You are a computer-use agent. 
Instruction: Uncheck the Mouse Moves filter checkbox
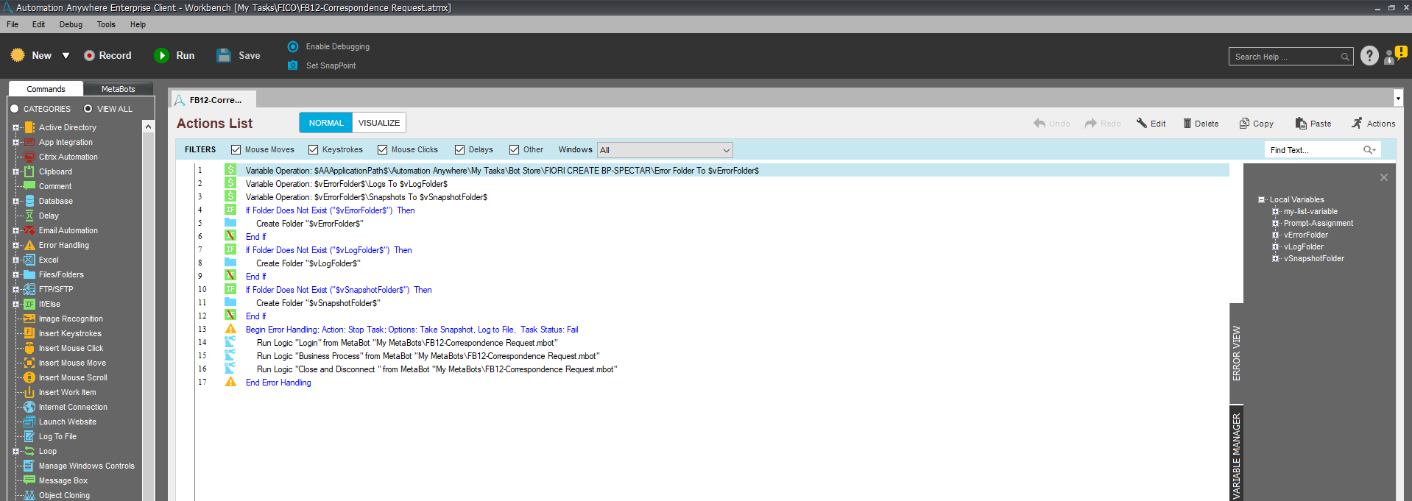[236, 150]
